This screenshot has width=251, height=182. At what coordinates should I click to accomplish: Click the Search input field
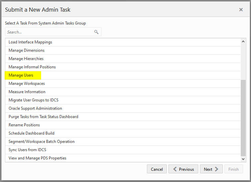pos(53,32)
